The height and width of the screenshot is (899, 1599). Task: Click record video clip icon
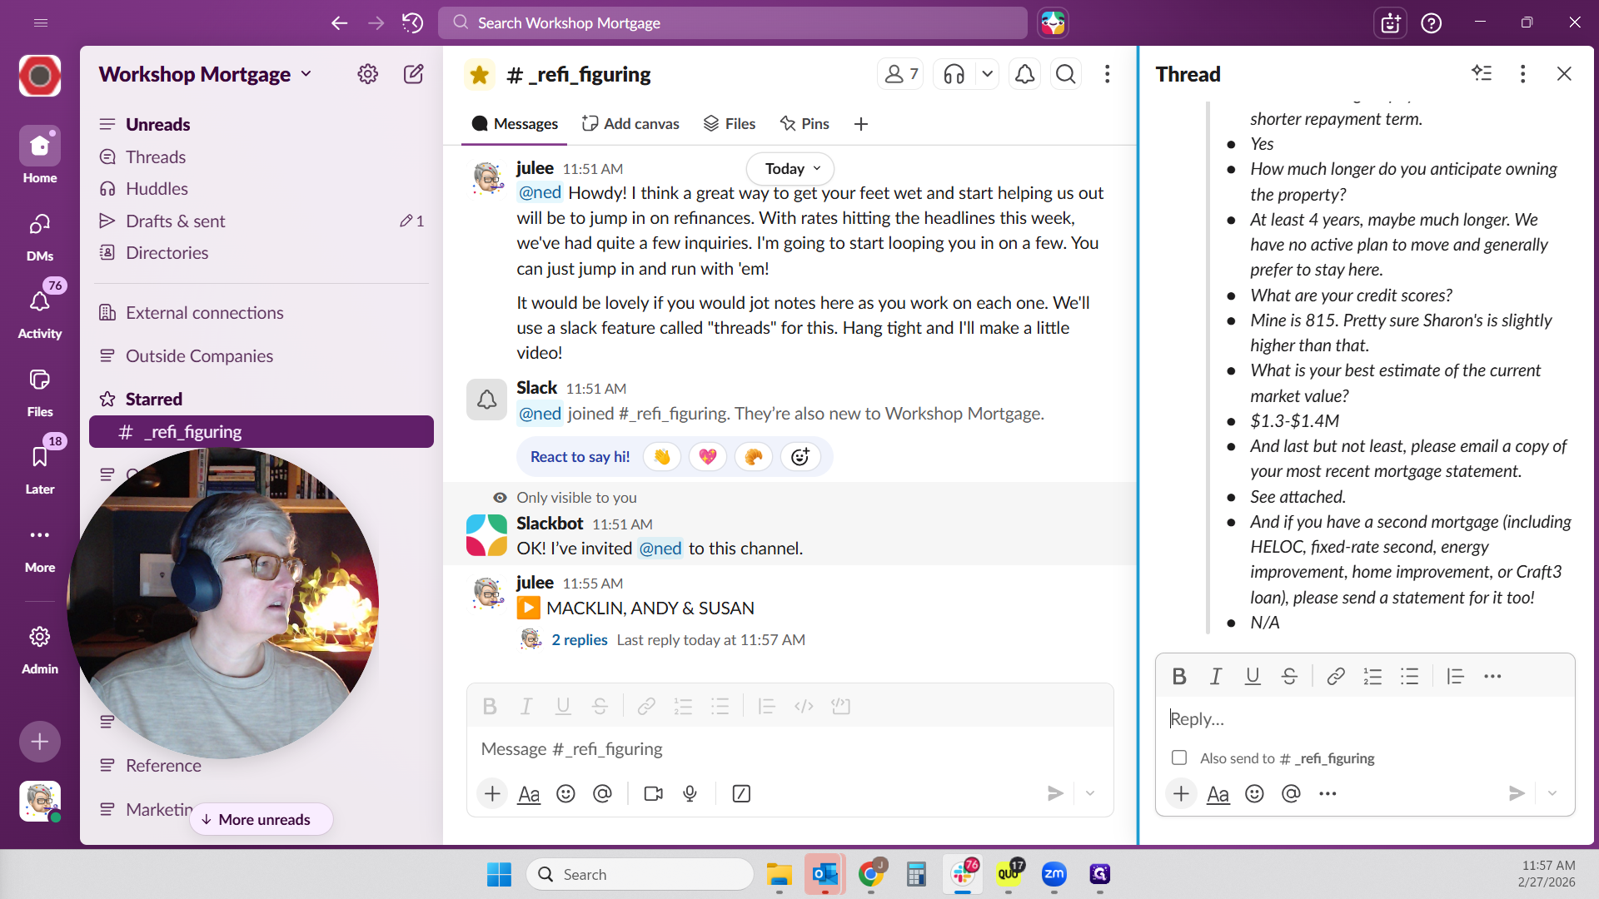pos(654,794)
